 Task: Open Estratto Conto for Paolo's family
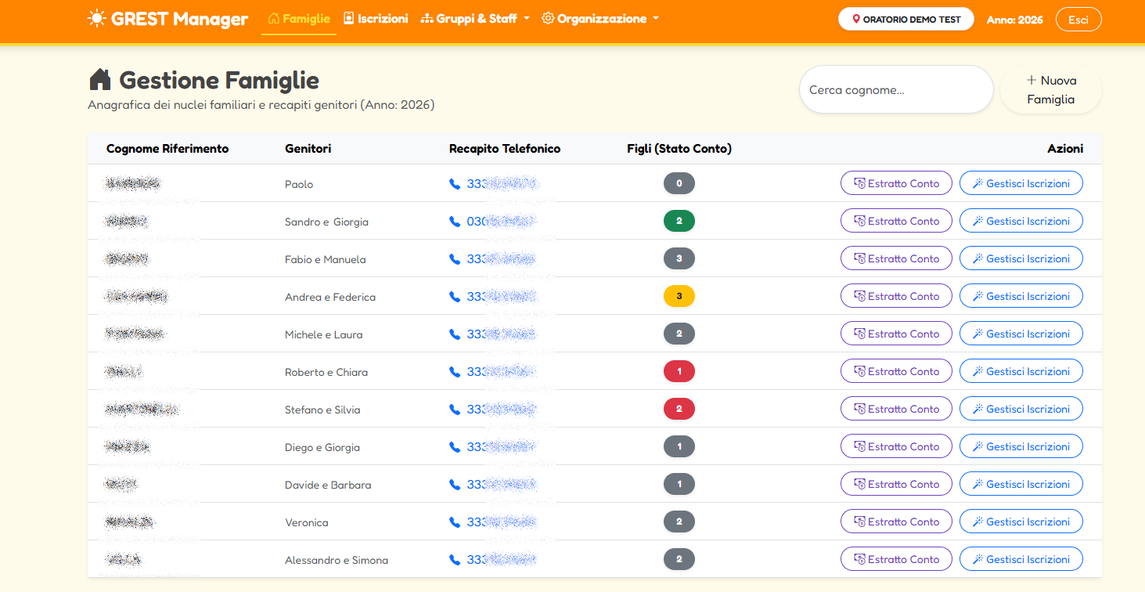pos(896,183)
